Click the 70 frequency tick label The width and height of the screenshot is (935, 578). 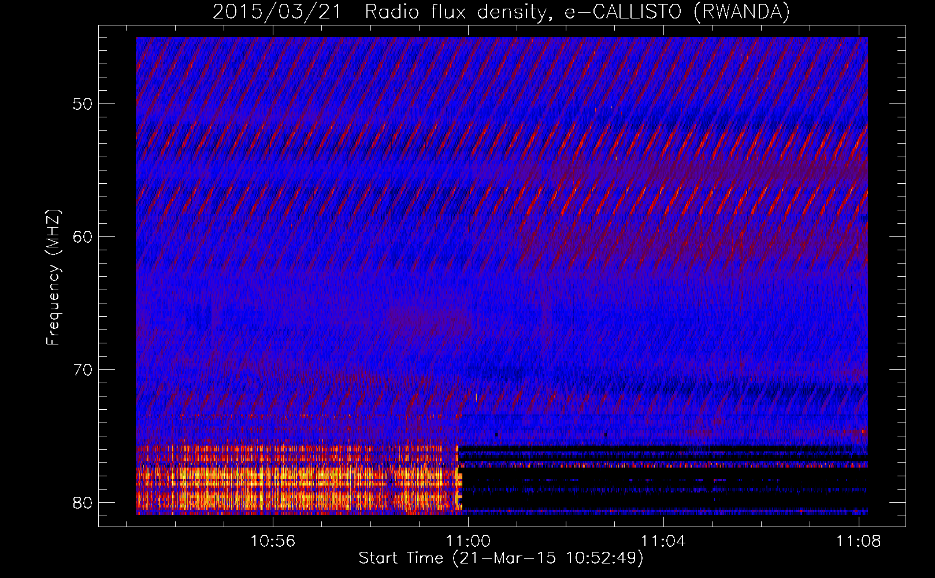pyautogui.click(x=83, y=370)
